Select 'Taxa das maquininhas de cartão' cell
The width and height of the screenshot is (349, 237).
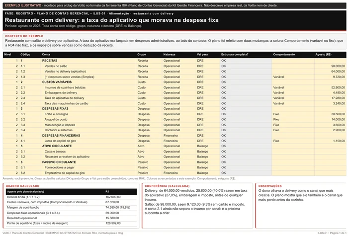click(x=66, y=104)
